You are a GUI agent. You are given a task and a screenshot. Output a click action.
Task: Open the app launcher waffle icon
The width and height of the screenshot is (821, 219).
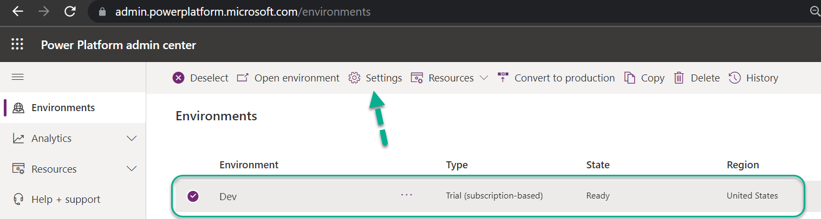pyautogui.click(x=17, y=45)
